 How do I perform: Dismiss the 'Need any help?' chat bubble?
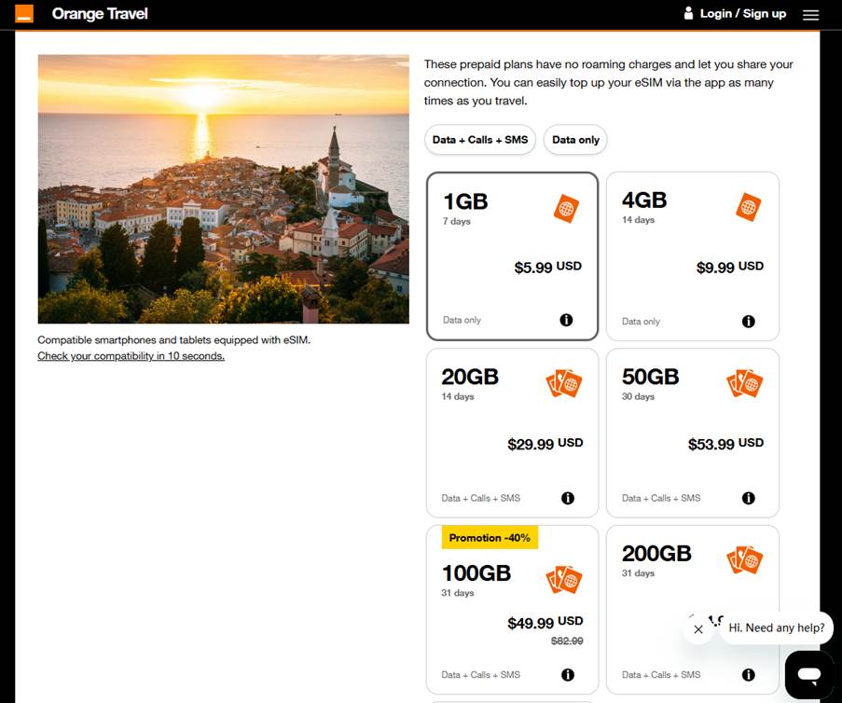coord(698,629)
